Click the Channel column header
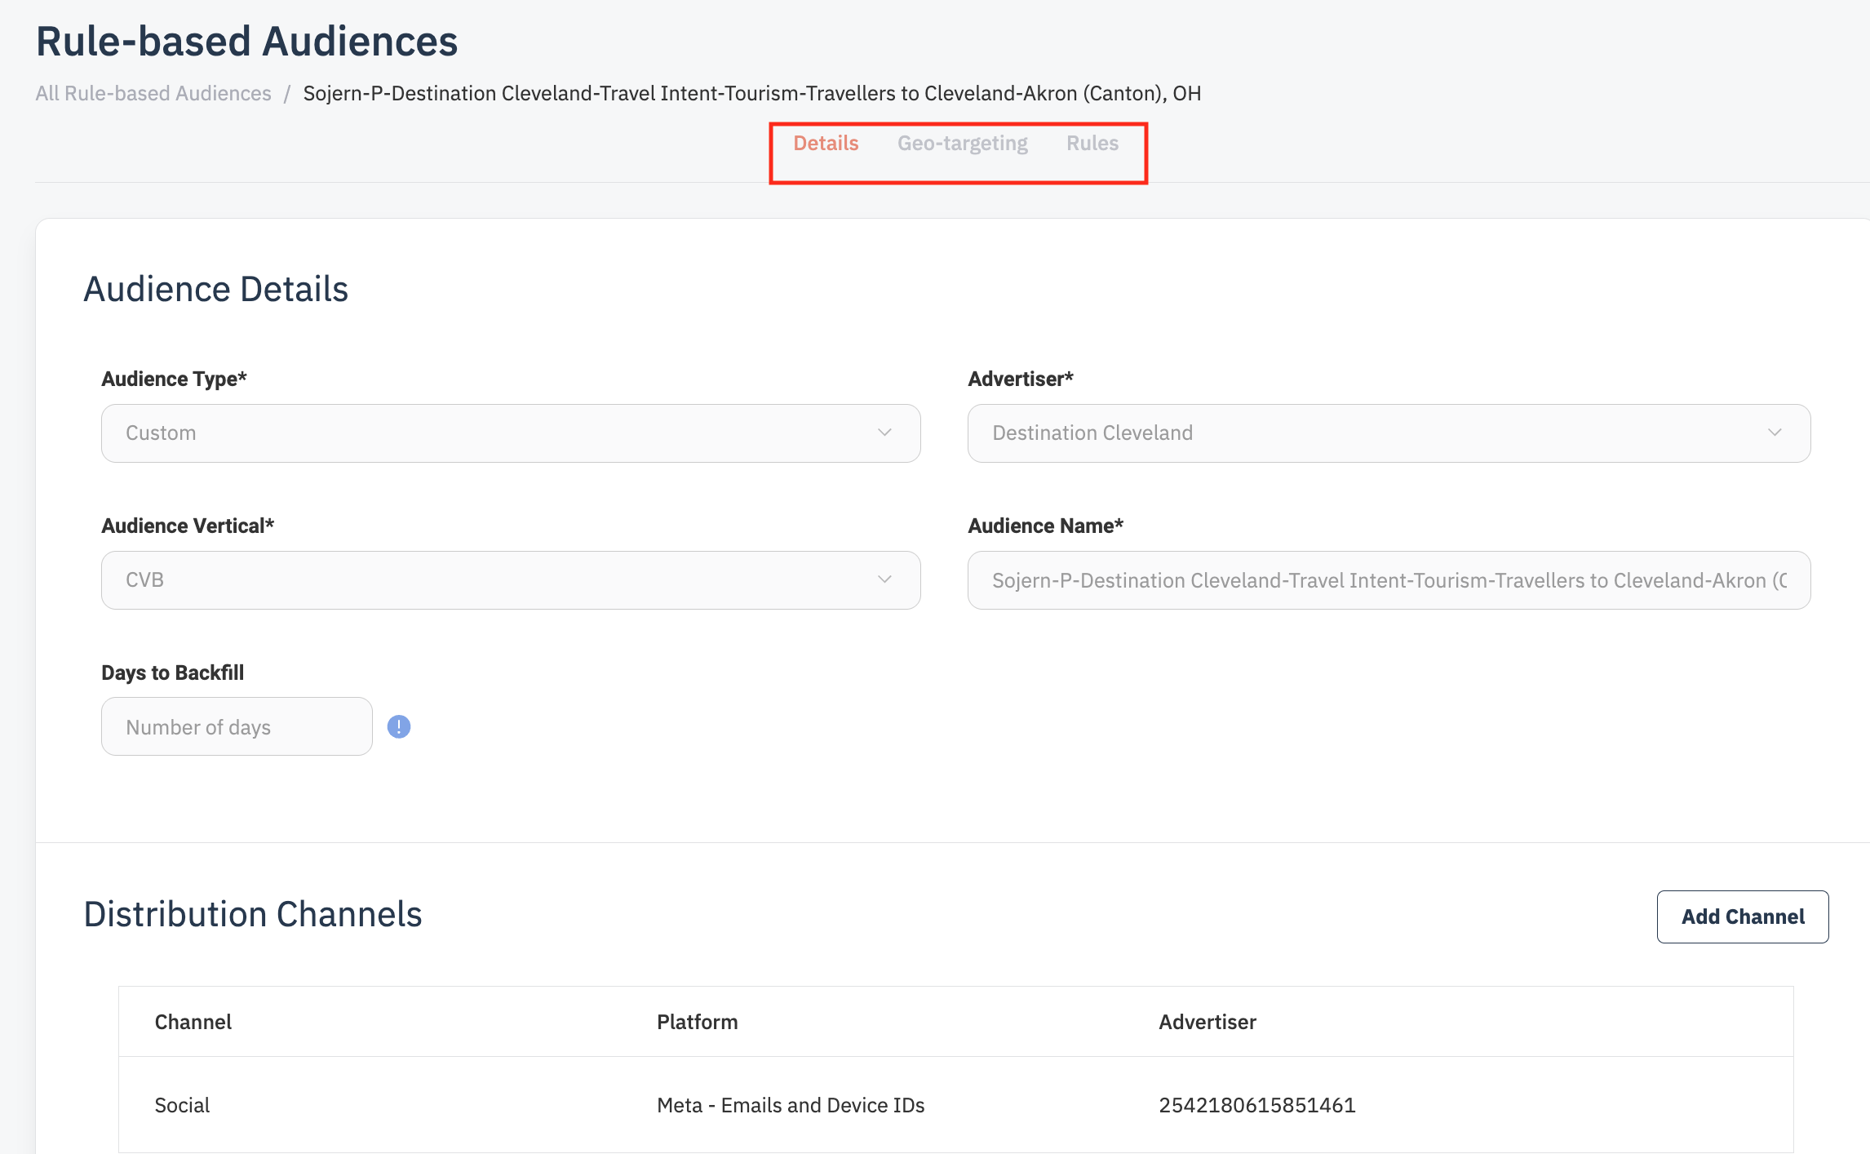This screenshot has height=1154, width=1870. click(x=193, y=1022)
